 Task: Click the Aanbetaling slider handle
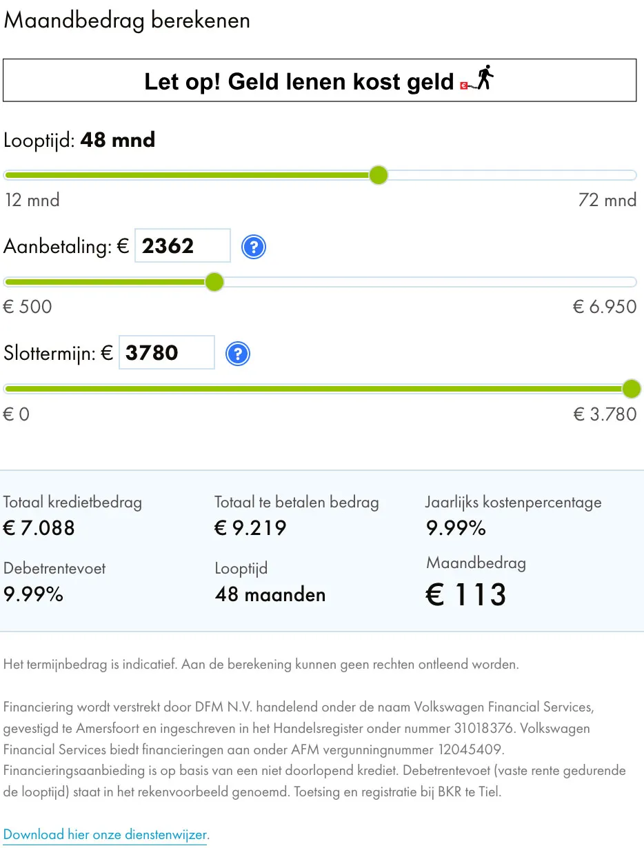point(214,282)
